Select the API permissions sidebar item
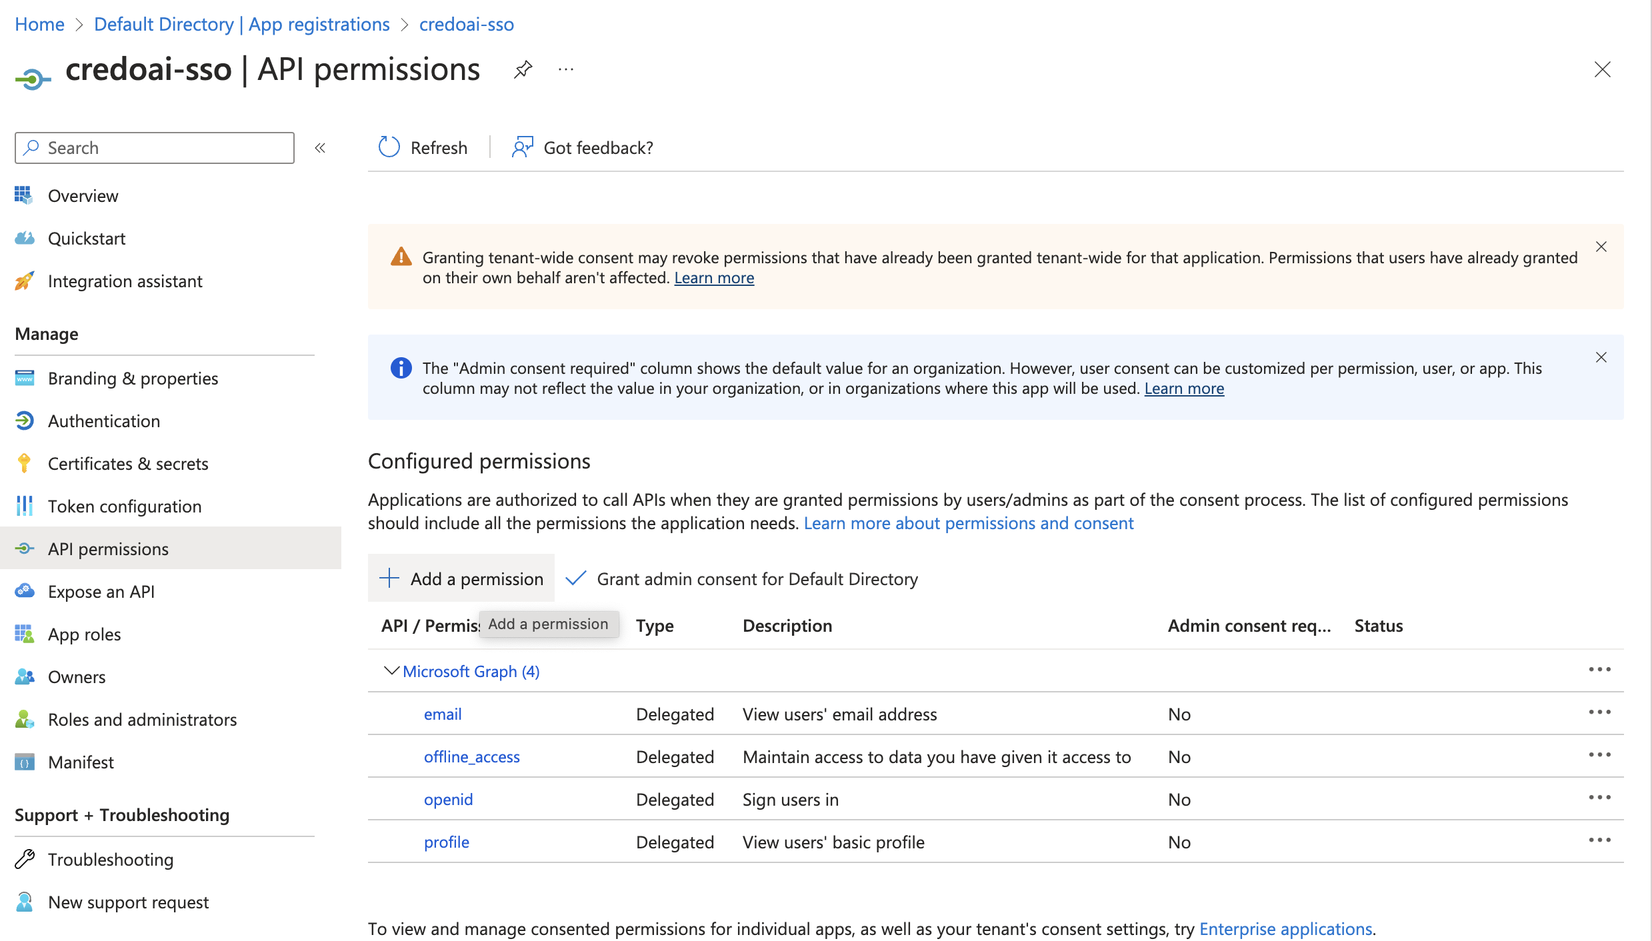This screenshot has width=1652, height=941. 171,548
